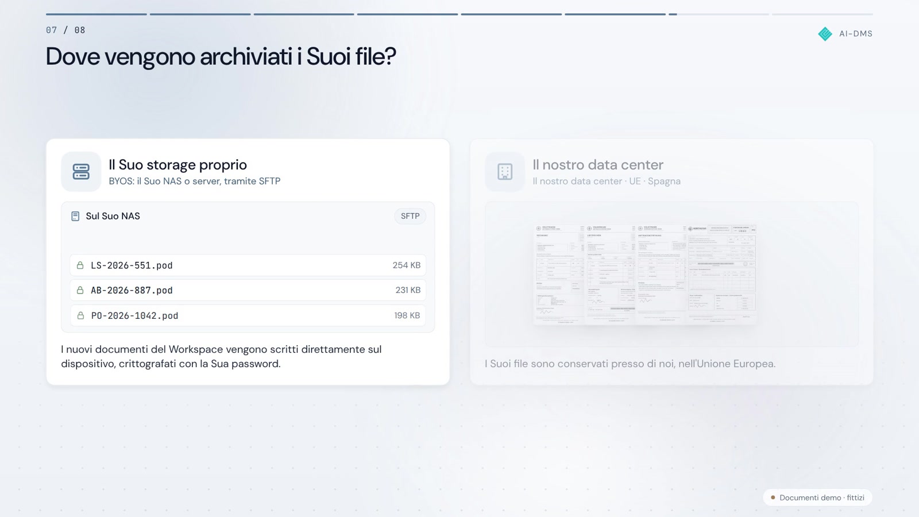
Task: Click the BYOS subtitle about NAS or server
Action: 195,182
